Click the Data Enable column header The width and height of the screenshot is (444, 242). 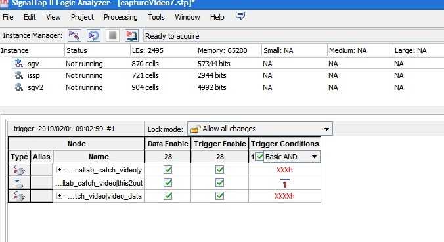click(x=168, y=144)
